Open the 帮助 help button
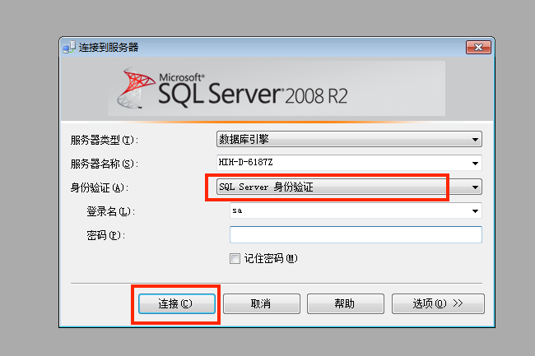This screenshot has height=356, width=535. 346,303
